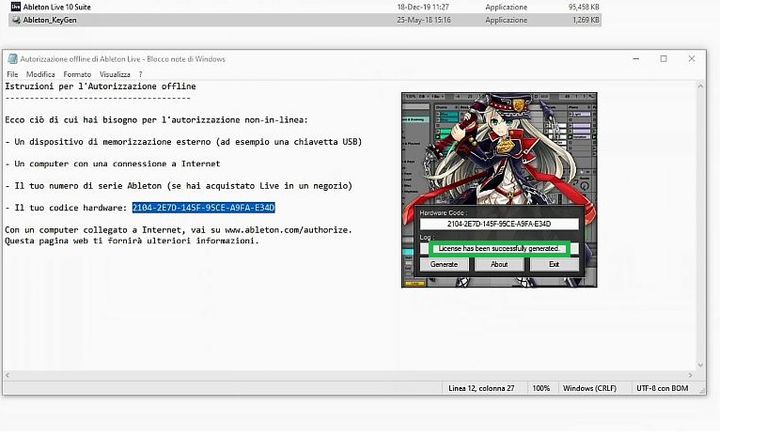Viewport: 766px width, 437px height.
Task: Click the line 'Questa pagina web ti fornirà ulteriori informazioni.'
Action: click(x=132, y=241)
